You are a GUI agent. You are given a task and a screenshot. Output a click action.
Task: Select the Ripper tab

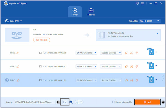pos(75,12)
